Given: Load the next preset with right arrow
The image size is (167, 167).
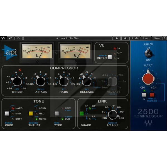Looking at the screenshot, I should pos(125,38).
